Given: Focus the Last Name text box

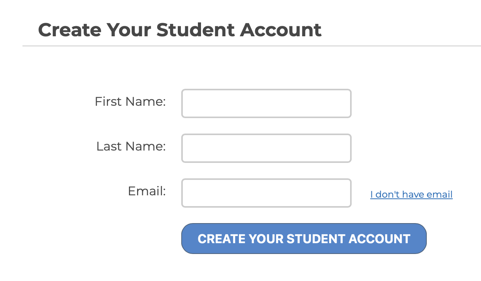Looking at the screenshot, I should point(266,148).
